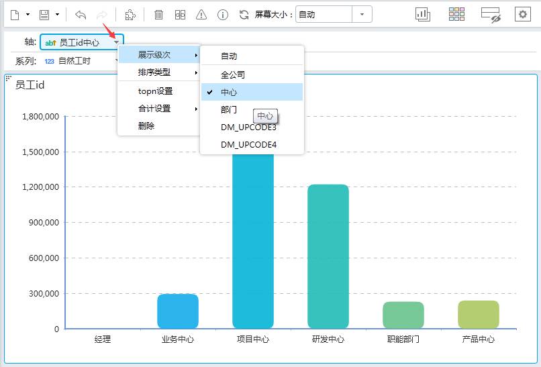The height and width of the screenshot is (367, 541).
Task: Open the 排序类型 submenu
Action: pos(159,72)
